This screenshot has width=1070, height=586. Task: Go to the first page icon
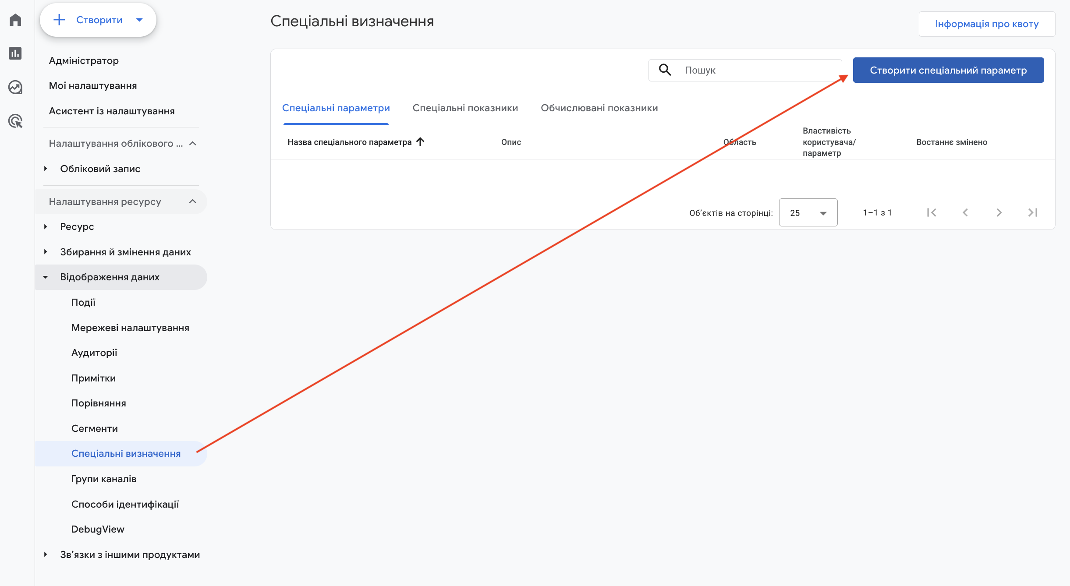pos(932,213)
